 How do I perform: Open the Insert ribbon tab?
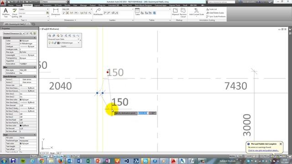[19, 5]
